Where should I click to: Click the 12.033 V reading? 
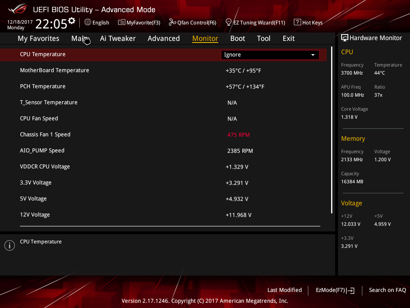(x=351, y=224)
